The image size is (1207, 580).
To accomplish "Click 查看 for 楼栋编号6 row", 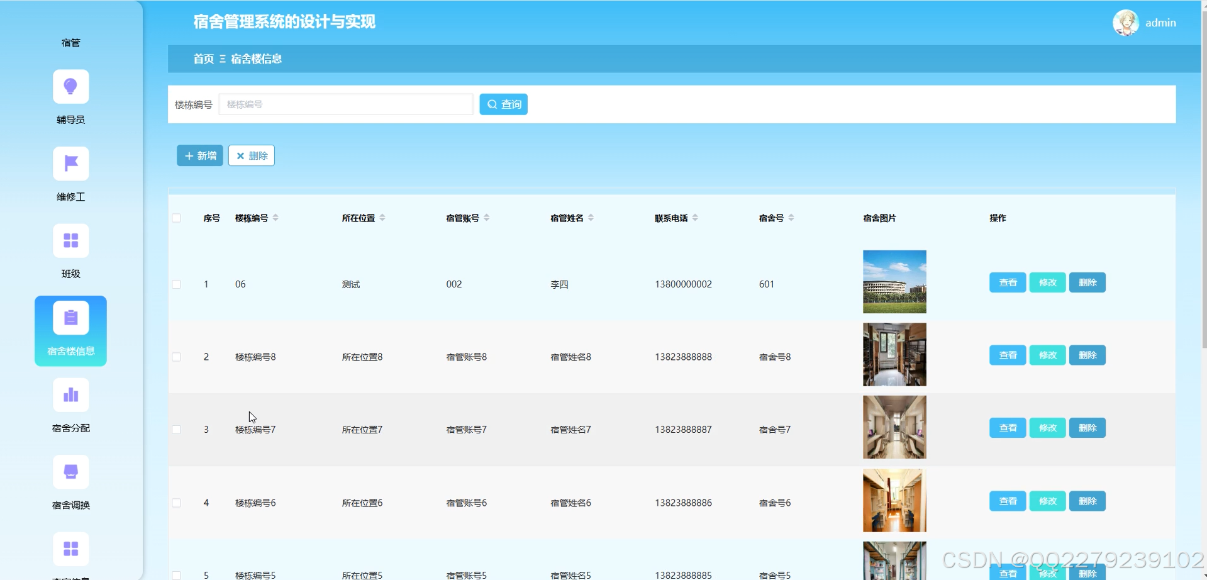I will point(1008,501).
